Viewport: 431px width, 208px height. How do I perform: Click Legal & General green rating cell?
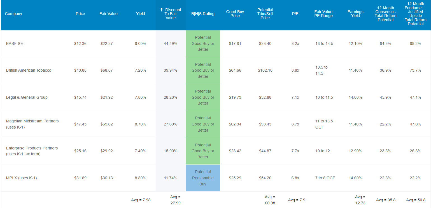pos(203,97)
